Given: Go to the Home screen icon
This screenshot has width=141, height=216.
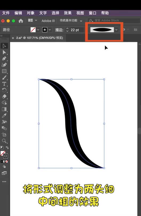Looking at the screenshot, I should (21, 21).
